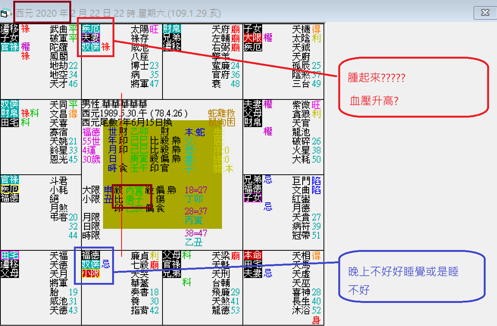The image size is (497, 326).
Task: Click the purple 權 symbol under the 夫妻父母 tags
Action: (268, 131)
